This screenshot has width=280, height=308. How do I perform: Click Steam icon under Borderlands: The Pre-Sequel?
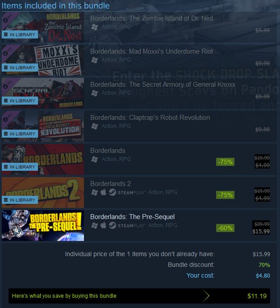(113, 225)
